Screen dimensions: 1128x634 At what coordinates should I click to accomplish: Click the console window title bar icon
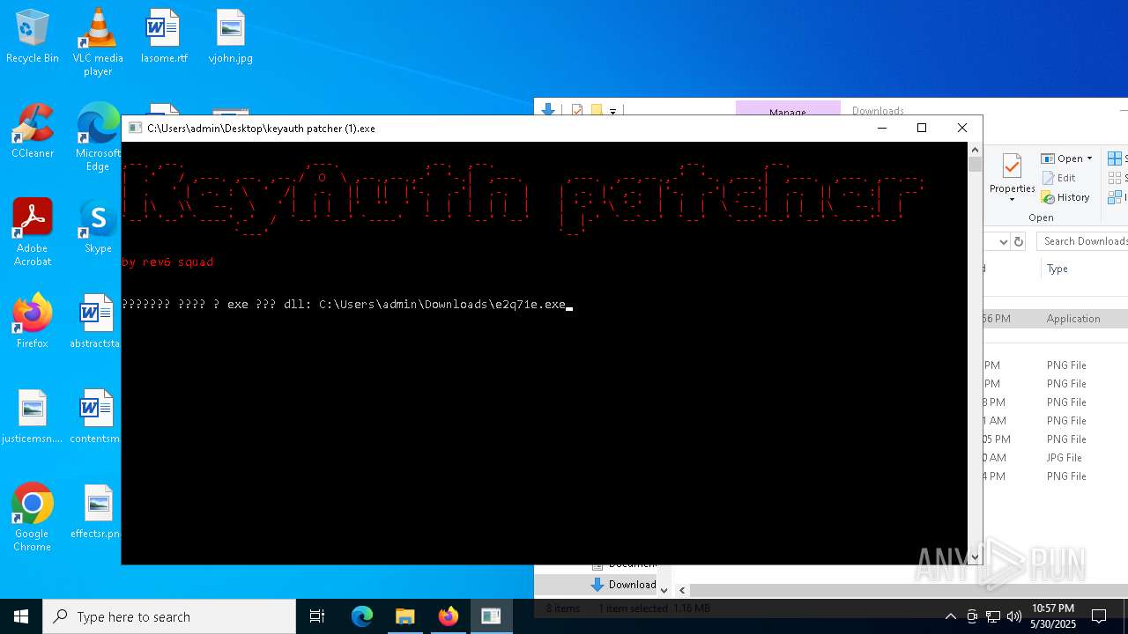(x=135, y=128)
